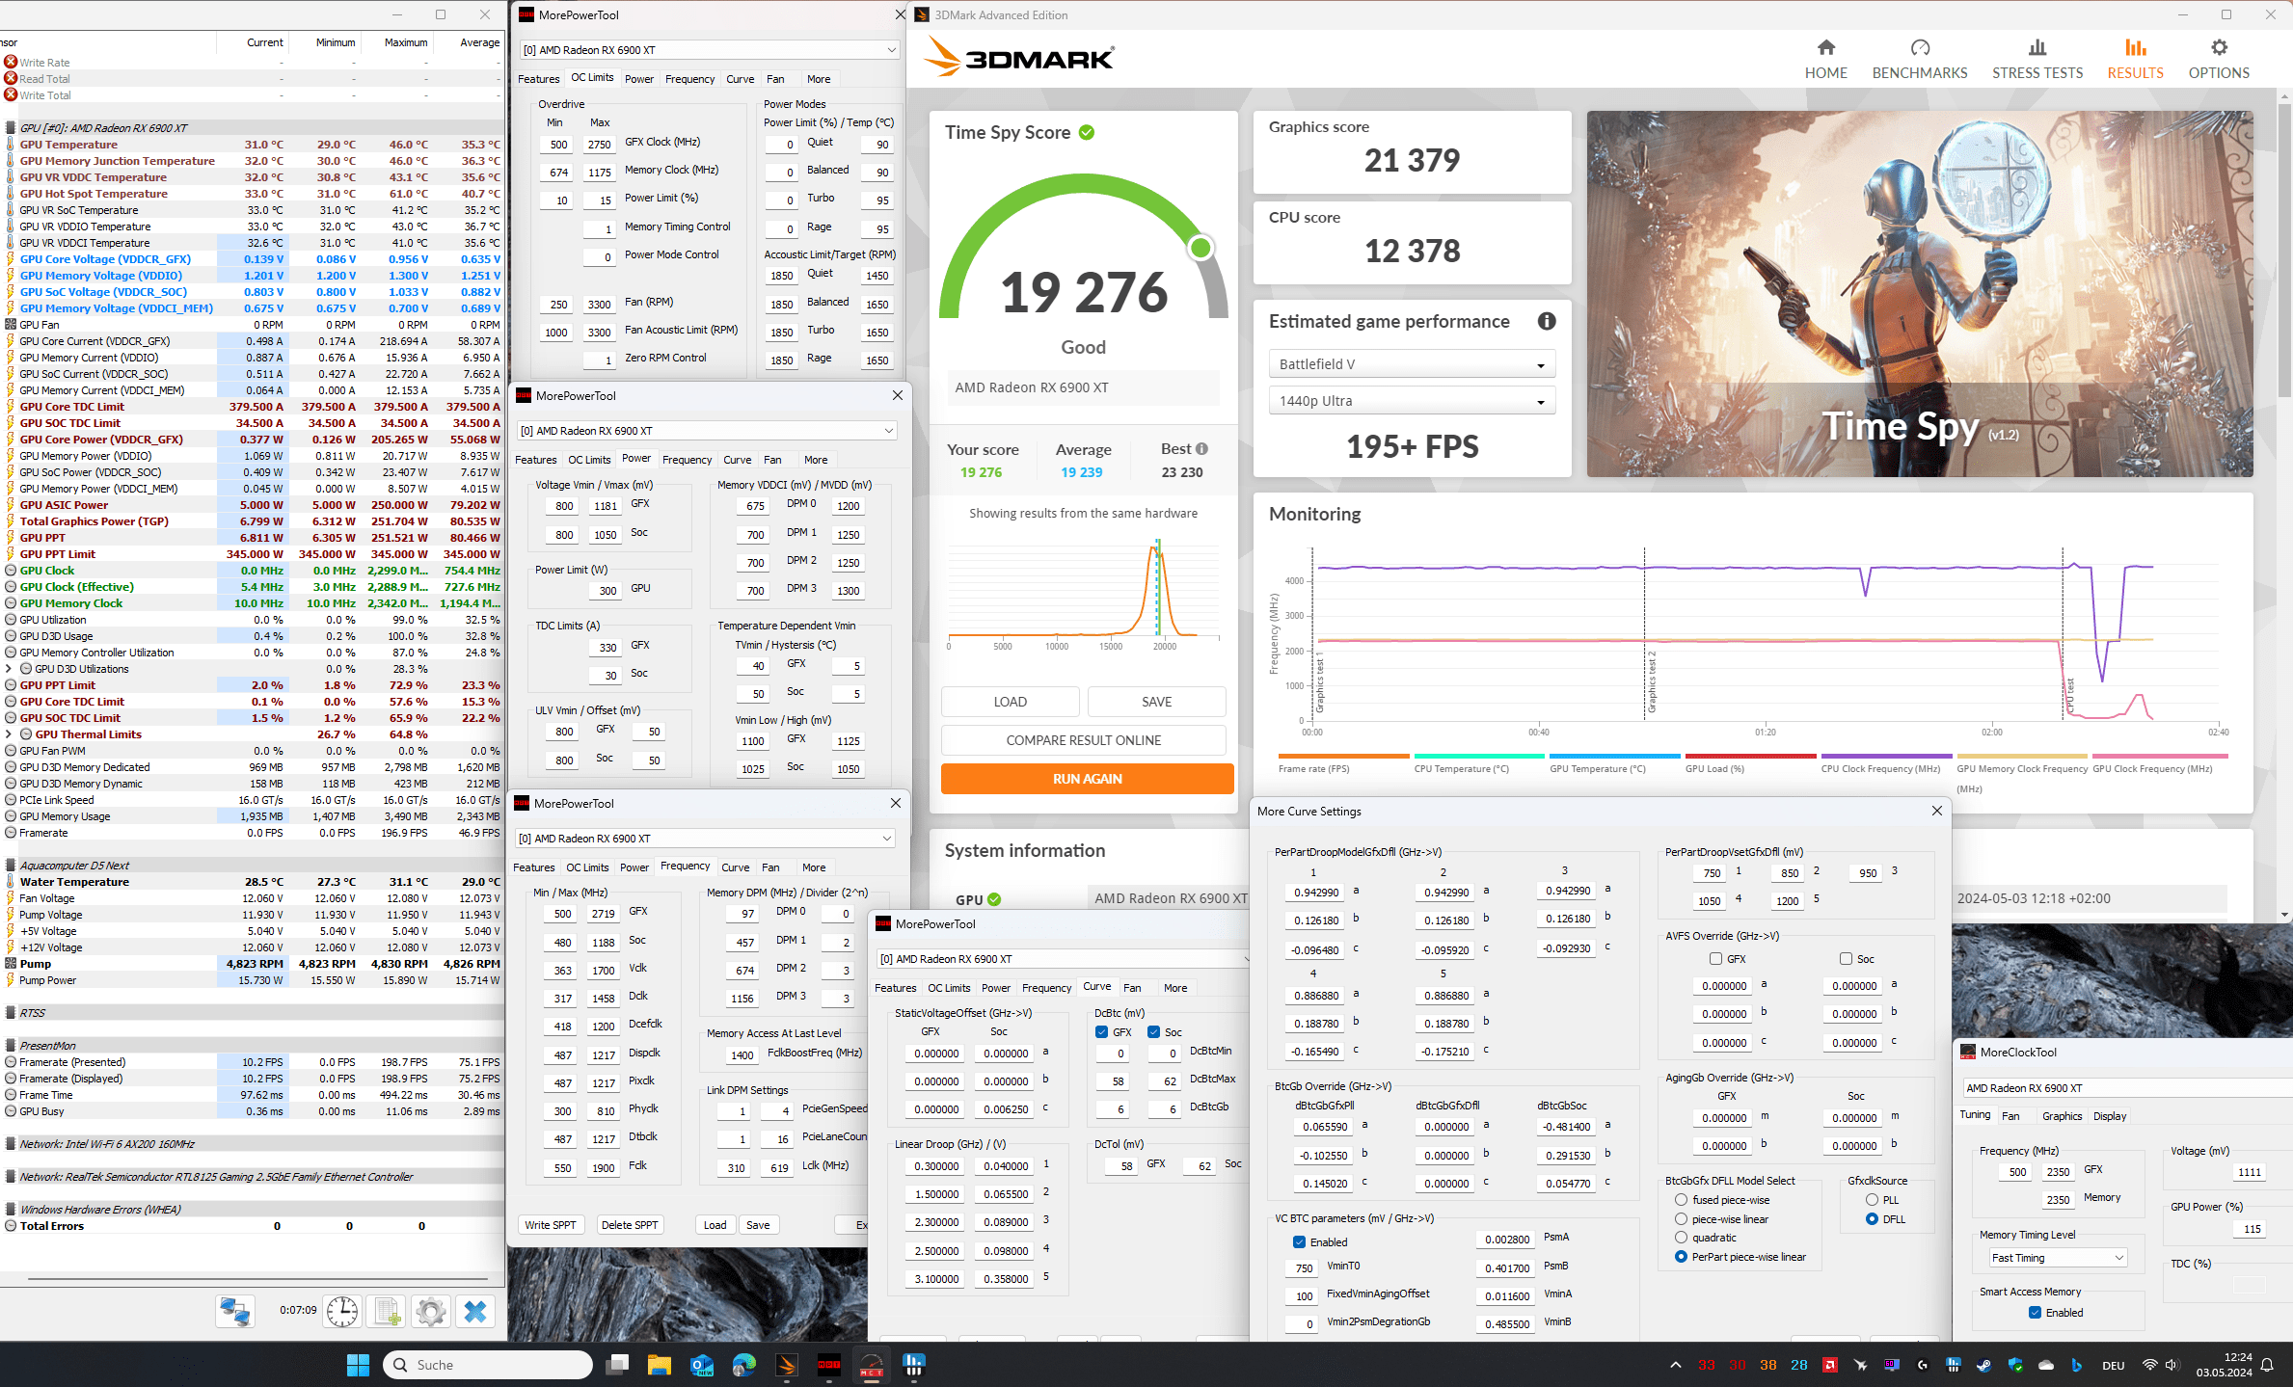Open the Power tab in top MorePowerTool window
Screen dimensions: 2293x1387
638,79
